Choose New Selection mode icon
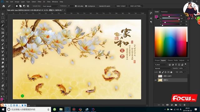Viewport: 200px width, 112px height. tap(17, 6)
